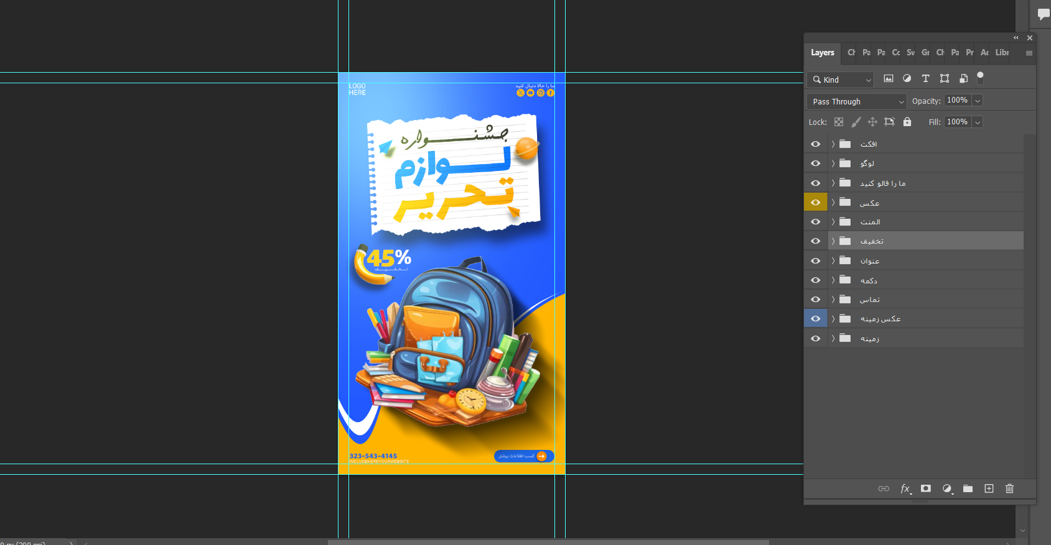Switch to the Gr panel tab
The width and height of the screenshot is (1051, 545).
pos(926,53)
